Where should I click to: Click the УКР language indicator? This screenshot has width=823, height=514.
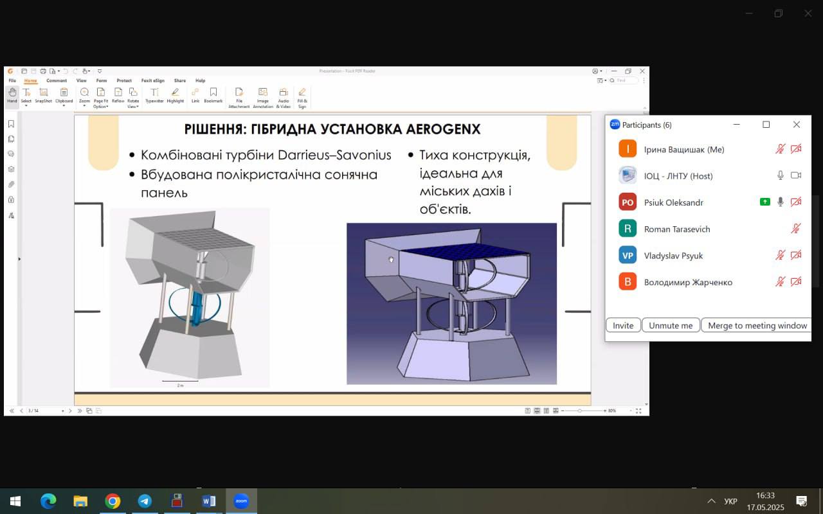[x=730, y=501]
